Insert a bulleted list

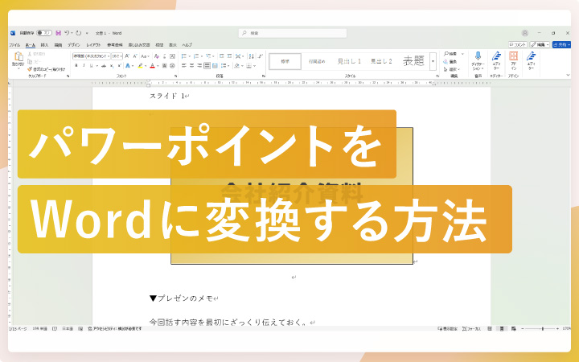(184, 56)
